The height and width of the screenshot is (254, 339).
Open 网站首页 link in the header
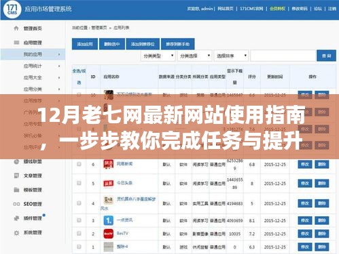226,9
